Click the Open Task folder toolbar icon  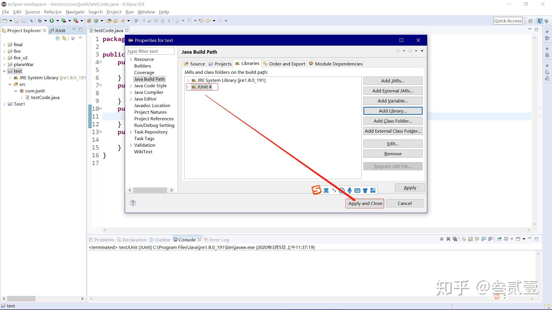(116, 21)
